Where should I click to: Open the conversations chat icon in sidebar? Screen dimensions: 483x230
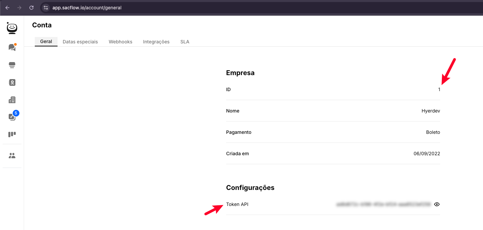12,47
